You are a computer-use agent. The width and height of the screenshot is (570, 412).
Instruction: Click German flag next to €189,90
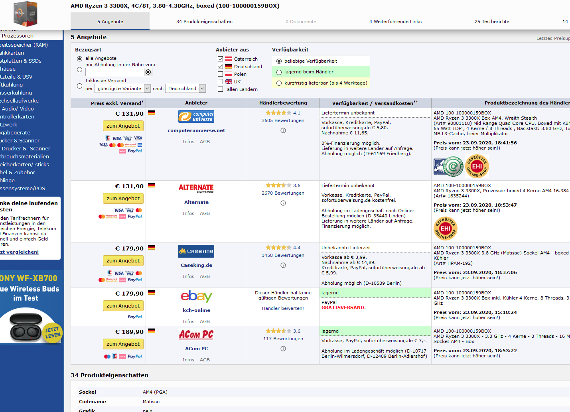(x=152, y=331)
